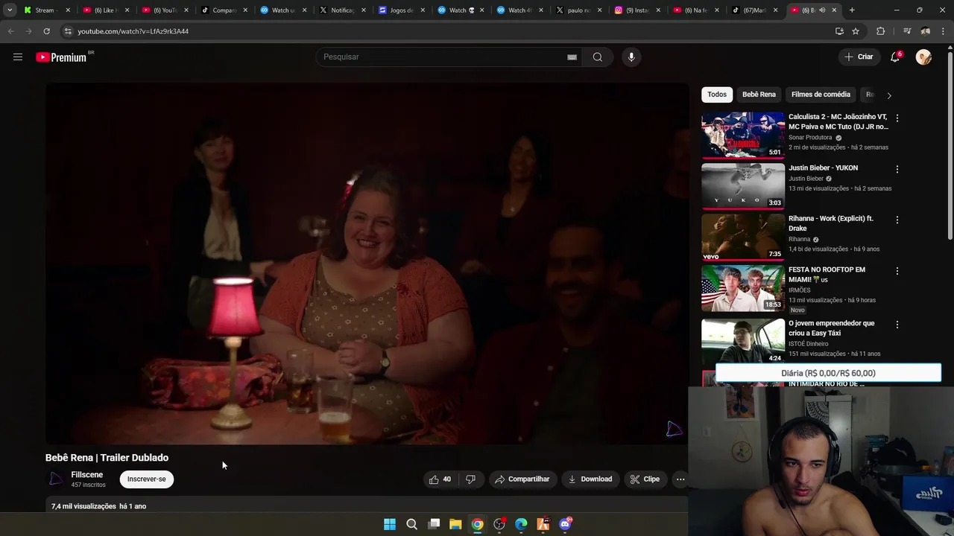954x536 pixels.
Task: Click the Download button
Action: tap(590, 479)
